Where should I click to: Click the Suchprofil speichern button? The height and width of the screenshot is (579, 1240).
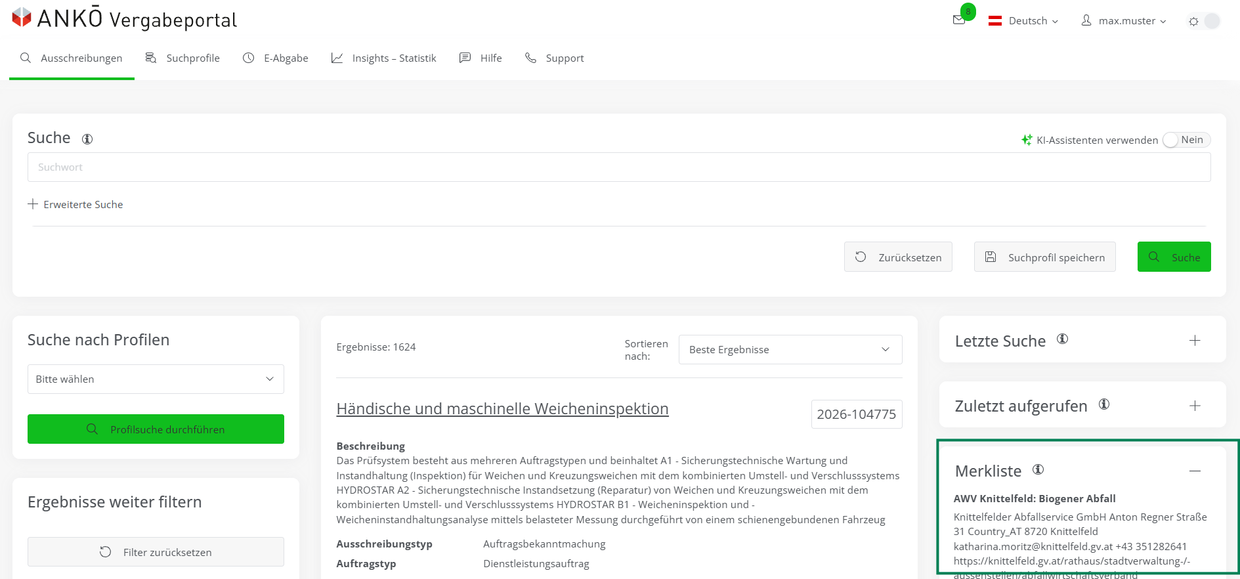1045,257
